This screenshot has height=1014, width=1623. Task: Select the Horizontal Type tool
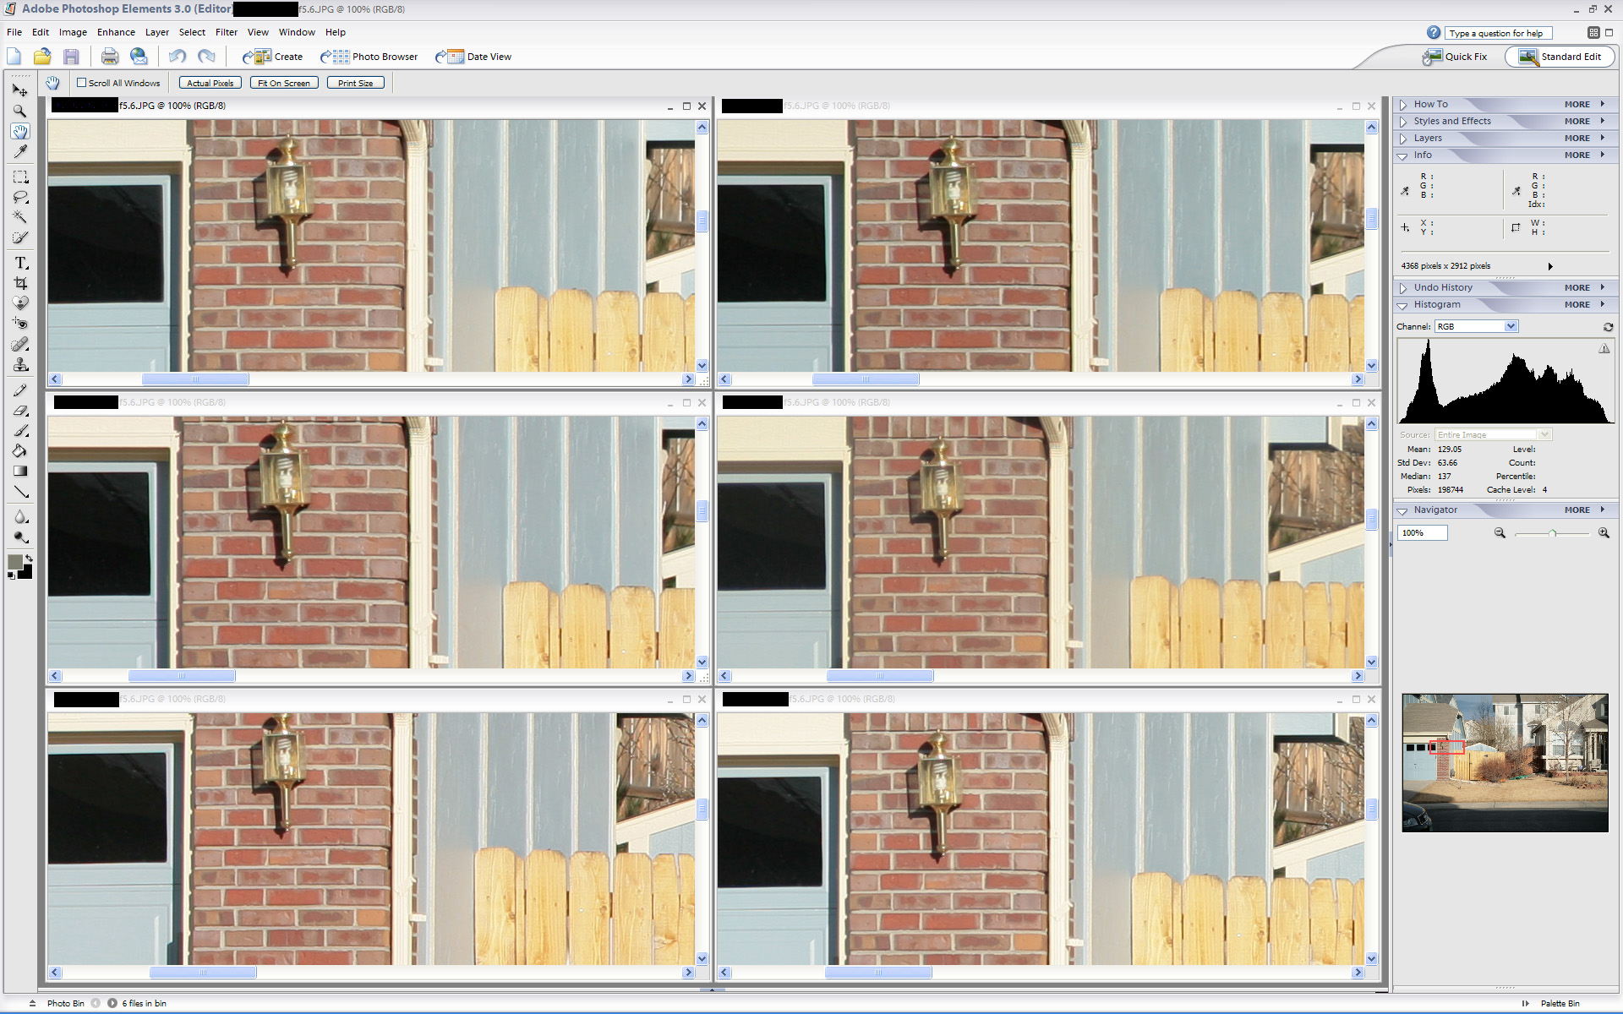point(20,263)
